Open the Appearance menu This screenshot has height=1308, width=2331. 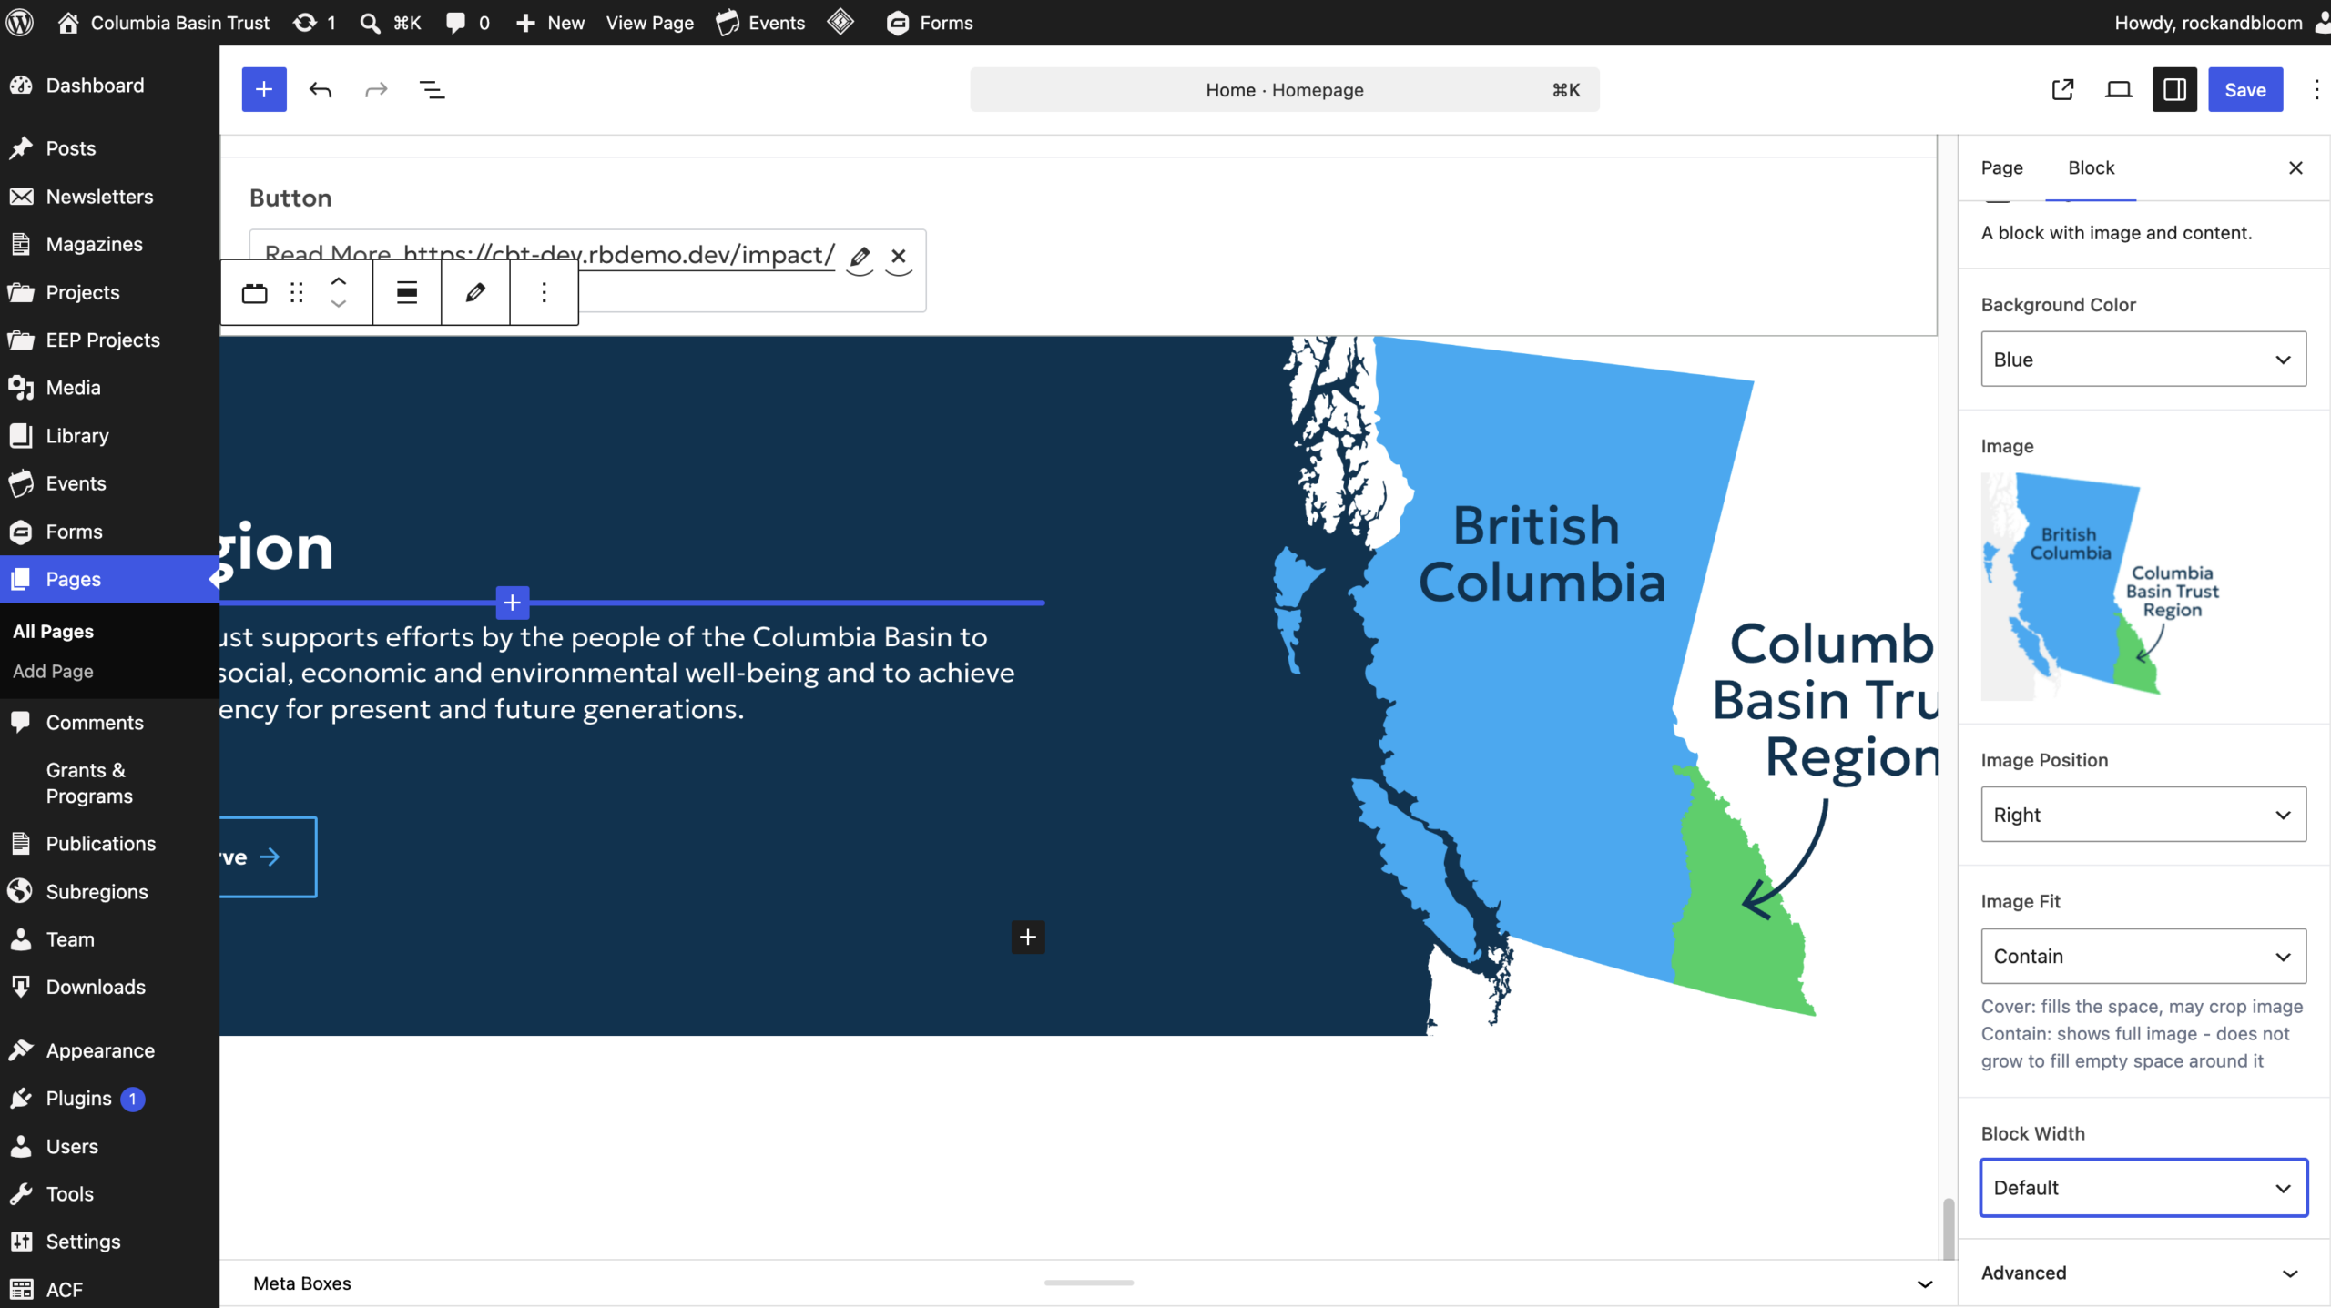(x=100, y=1050)
